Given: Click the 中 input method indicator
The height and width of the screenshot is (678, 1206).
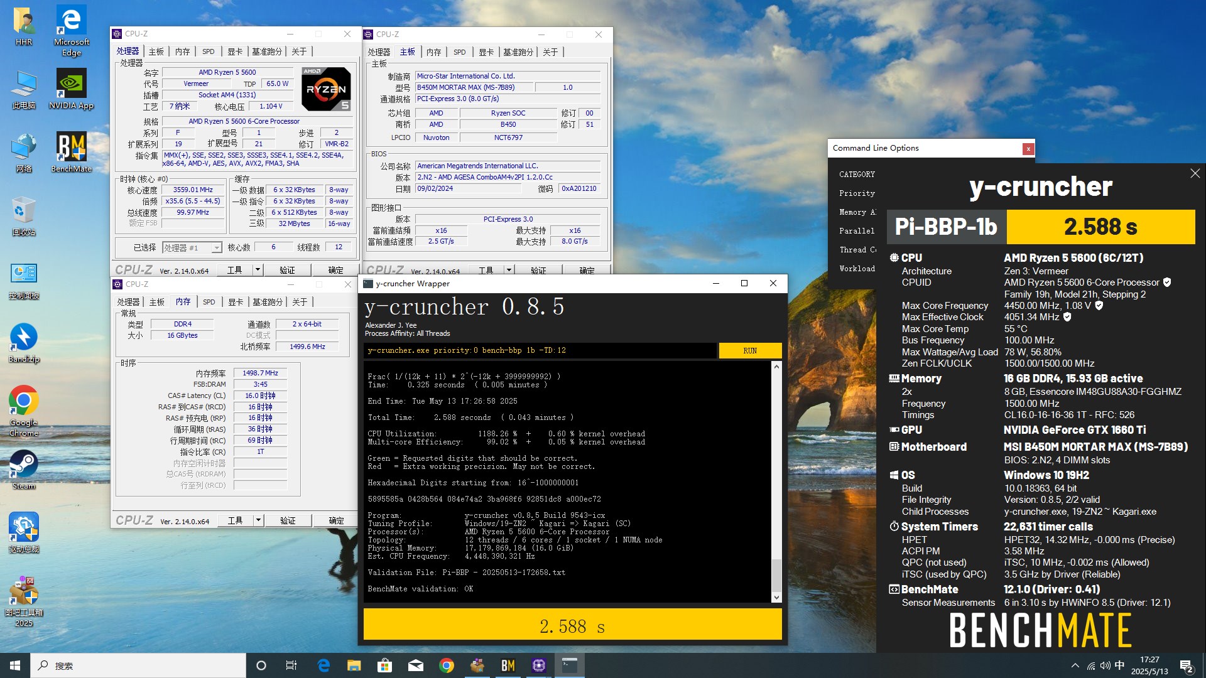Looking at the screenshot, I should [1119, 665].
